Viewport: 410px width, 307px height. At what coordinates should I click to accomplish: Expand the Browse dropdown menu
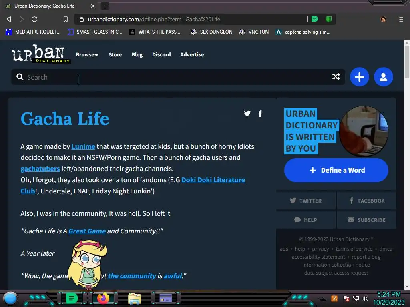click(x=87, y=54)
